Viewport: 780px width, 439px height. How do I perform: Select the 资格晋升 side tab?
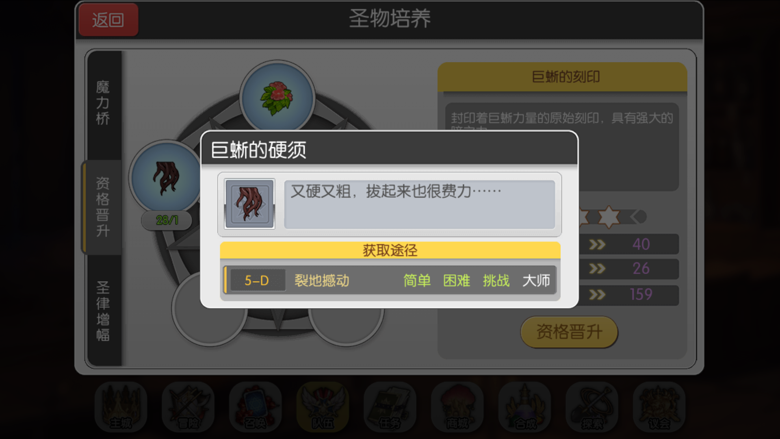(x=102, y=207)
